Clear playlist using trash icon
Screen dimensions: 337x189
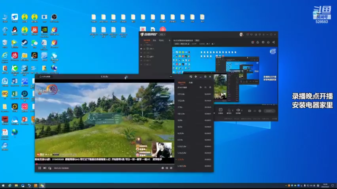[x=210, y=87]
